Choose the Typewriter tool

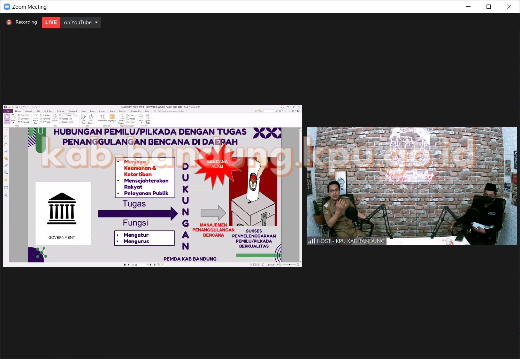[x=102, y=117]
